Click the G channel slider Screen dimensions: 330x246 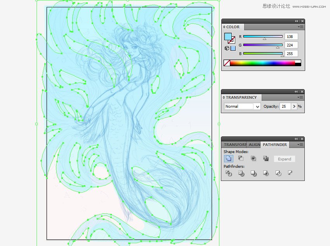(x=263, y=45)
